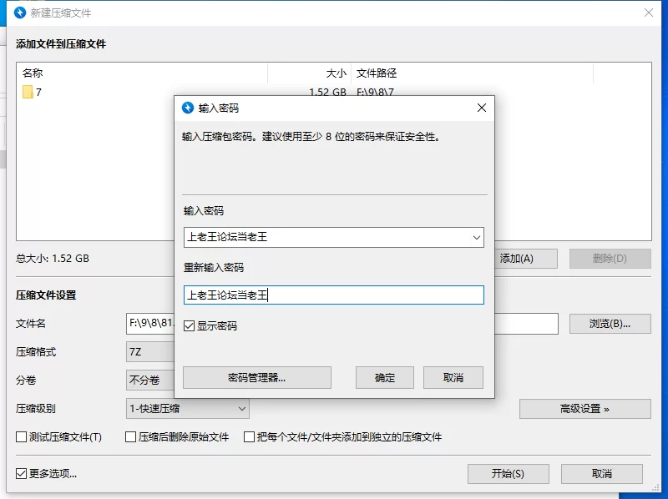Open 密码管理器 button
The image size is (668, 499).
point(257,378)
